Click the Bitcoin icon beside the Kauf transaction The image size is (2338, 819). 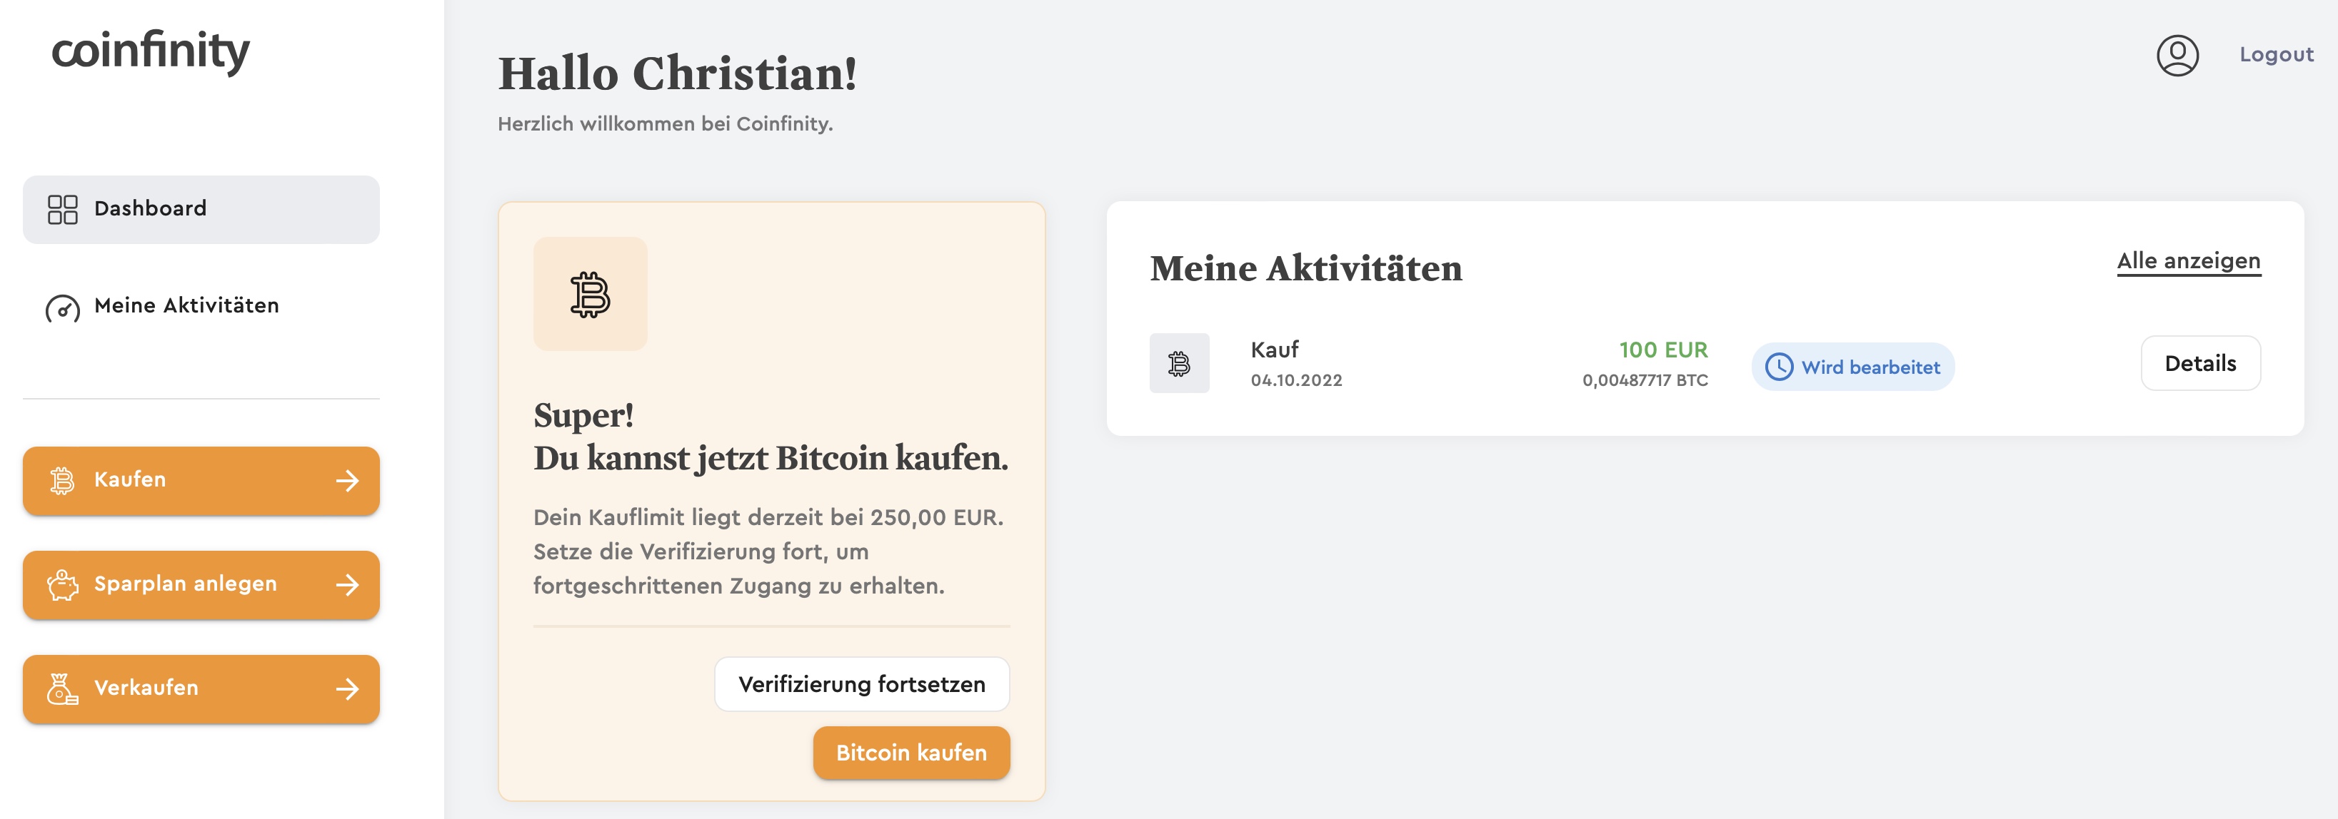coord(1179,364)
